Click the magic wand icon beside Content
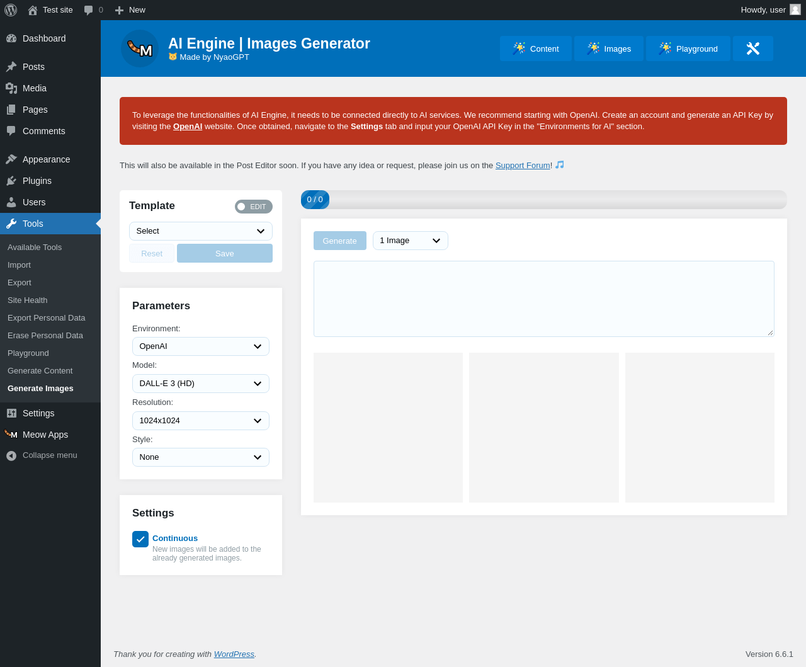The image size is (806, 667). tap(519, 48)
